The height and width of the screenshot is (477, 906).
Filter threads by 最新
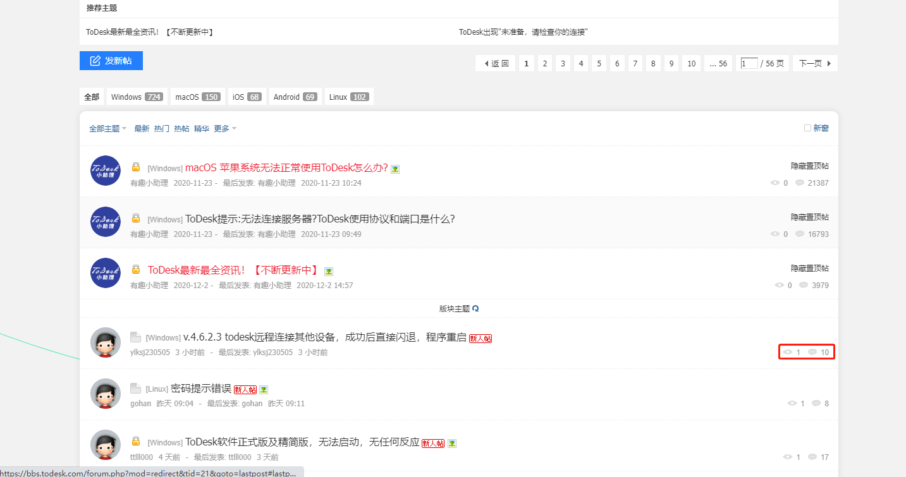pyautogui.click(x=142, y=128)
